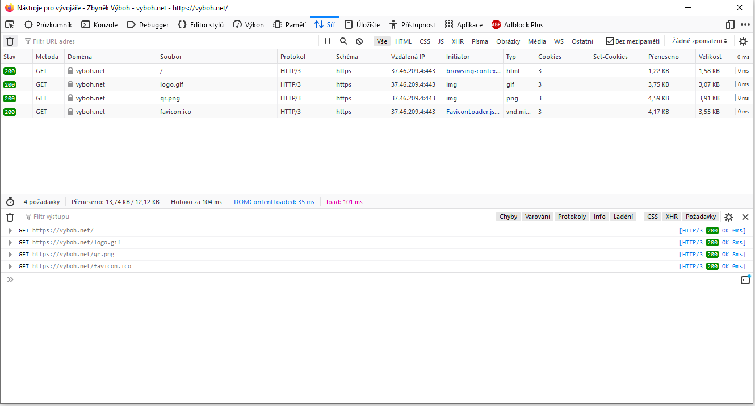Open the Paměť tab

[289, 25]
